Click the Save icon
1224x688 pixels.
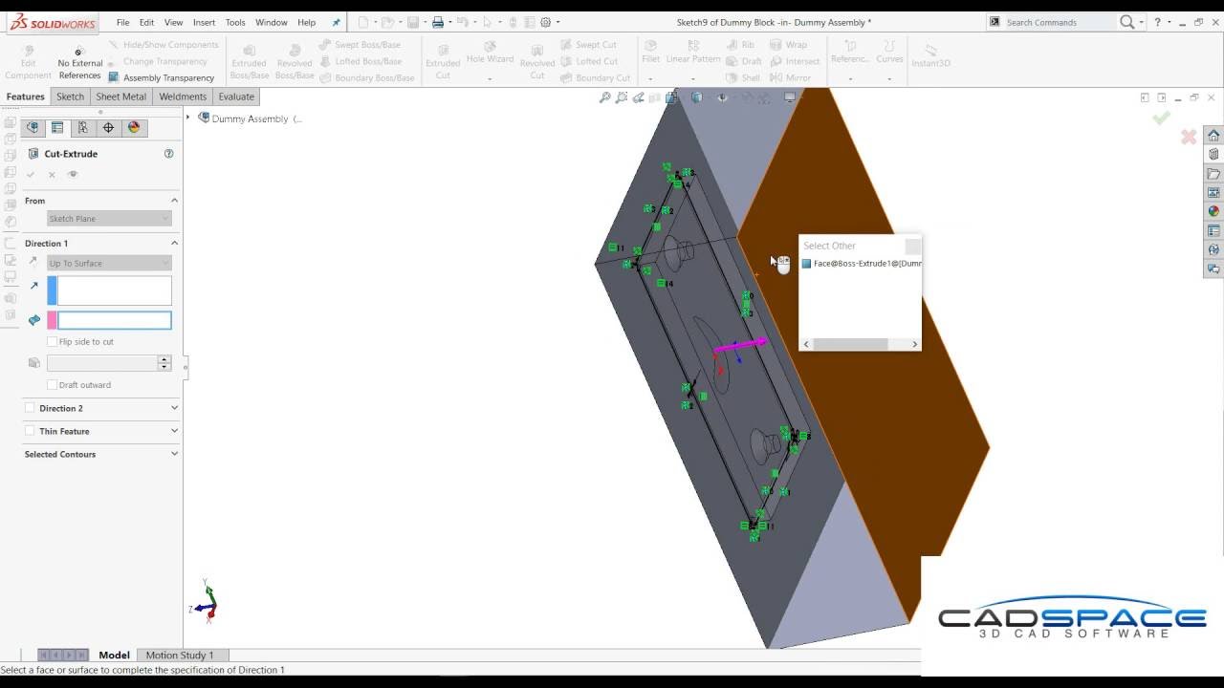[x=412, y=22]
